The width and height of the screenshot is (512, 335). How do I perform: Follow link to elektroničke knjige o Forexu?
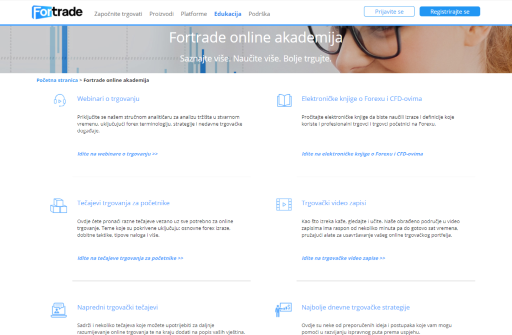(x=362, y=154)
